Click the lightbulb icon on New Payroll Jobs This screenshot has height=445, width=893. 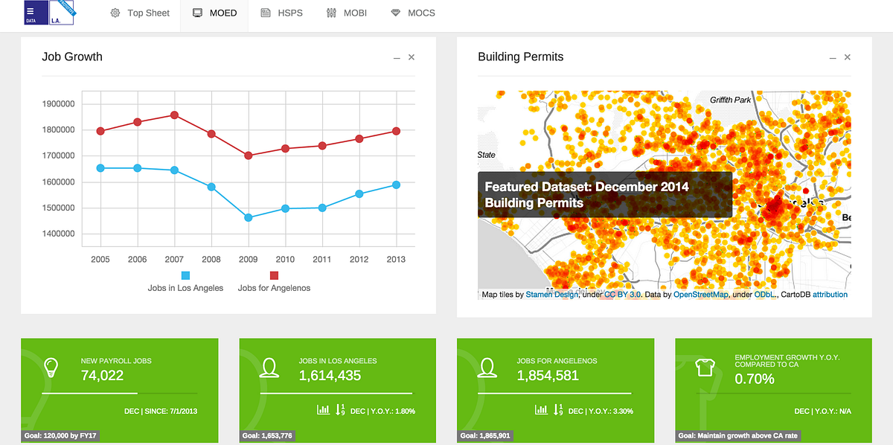(51, 368)
